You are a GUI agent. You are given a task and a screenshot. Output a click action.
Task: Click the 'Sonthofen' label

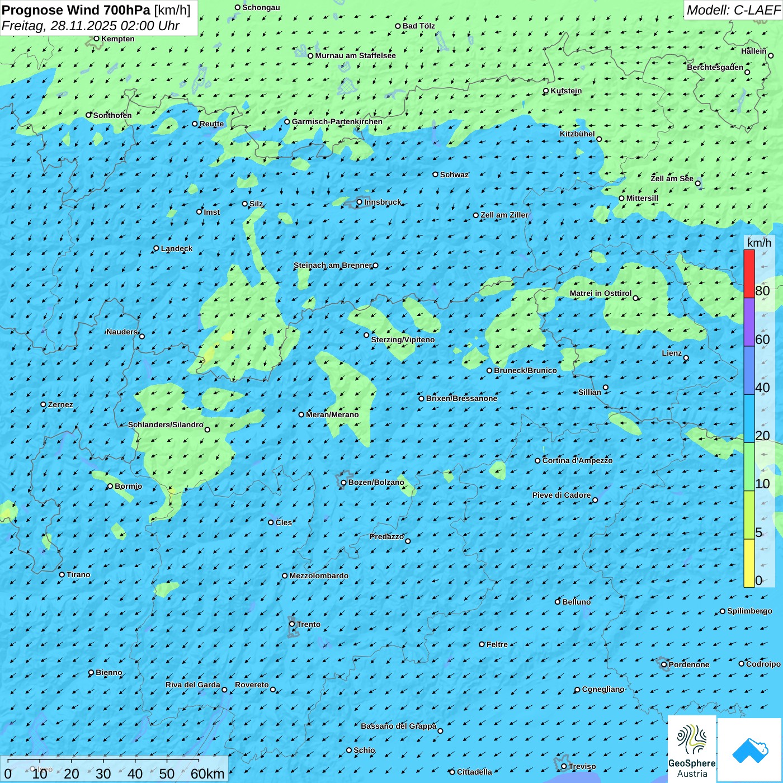[112, 115]
